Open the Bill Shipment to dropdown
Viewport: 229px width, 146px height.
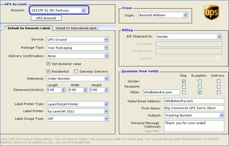(189, 36)
